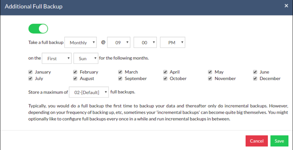Screen dimensions: 293x150
Task: Uncheck the August checkbox
Action: (x=75, y=79)
